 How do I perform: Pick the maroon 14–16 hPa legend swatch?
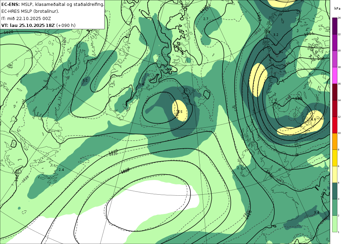pos(335,92)
